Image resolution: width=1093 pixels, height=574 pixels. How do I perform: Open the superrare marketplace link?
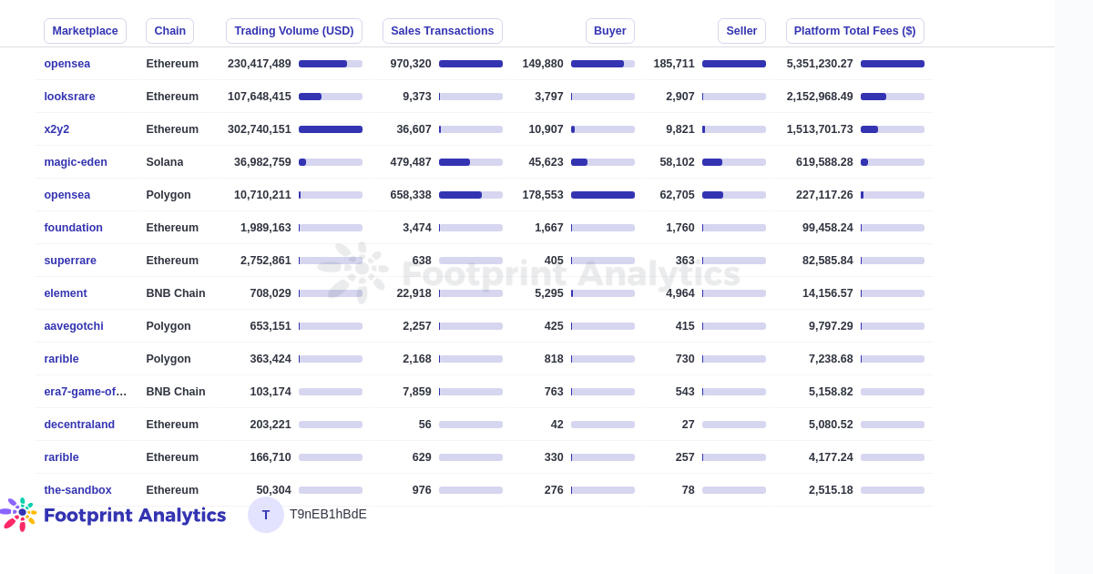[x=70, y=261]
